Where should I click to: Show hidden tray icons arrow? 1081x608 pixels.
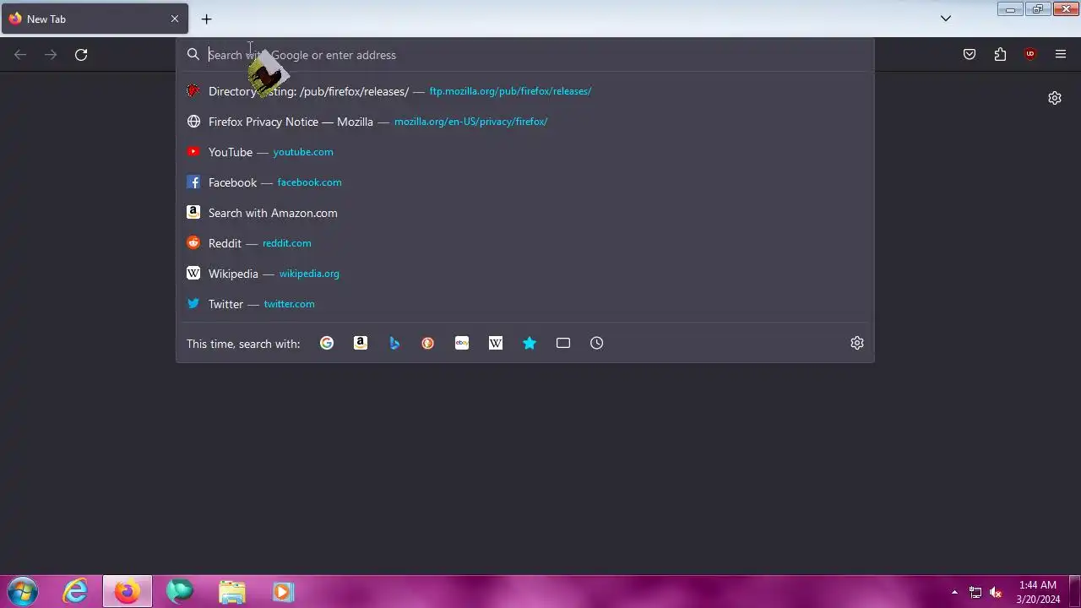point(954,593)
